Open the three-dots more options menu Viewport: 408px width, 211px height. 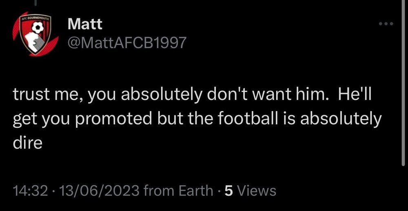(386, 24)
